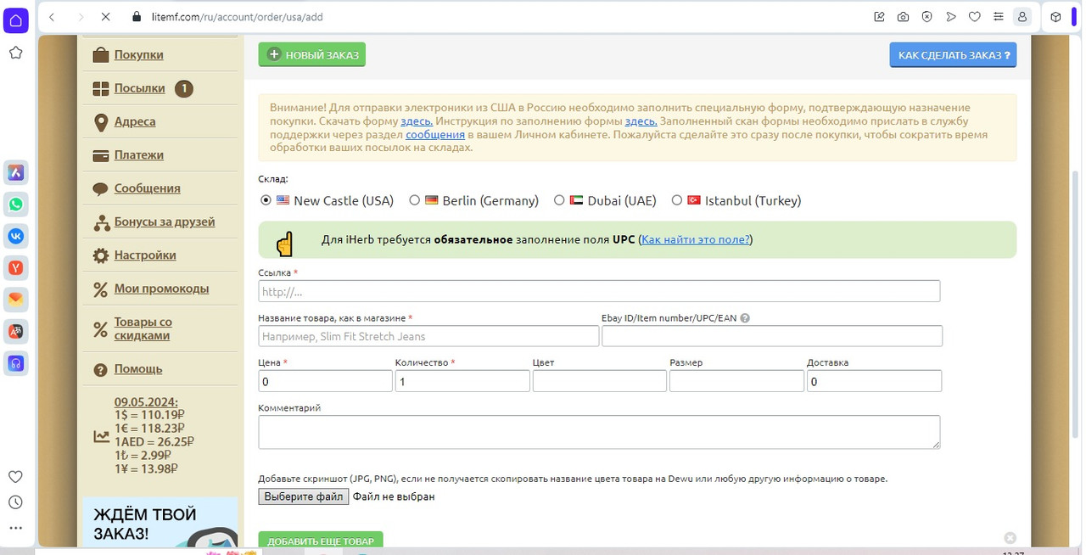Click the parcels badge showing 1
Screen dimensions: 1086x555
click(184, 88)
